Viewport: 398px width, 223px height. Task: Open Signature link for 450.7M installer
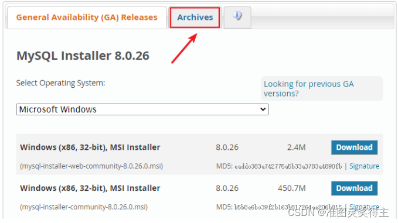coord(364,206)
